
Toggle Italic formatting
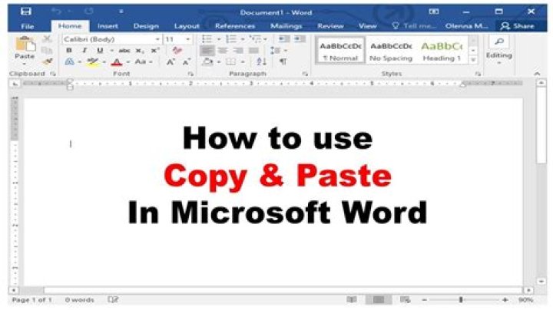click(x=84, y=51)
